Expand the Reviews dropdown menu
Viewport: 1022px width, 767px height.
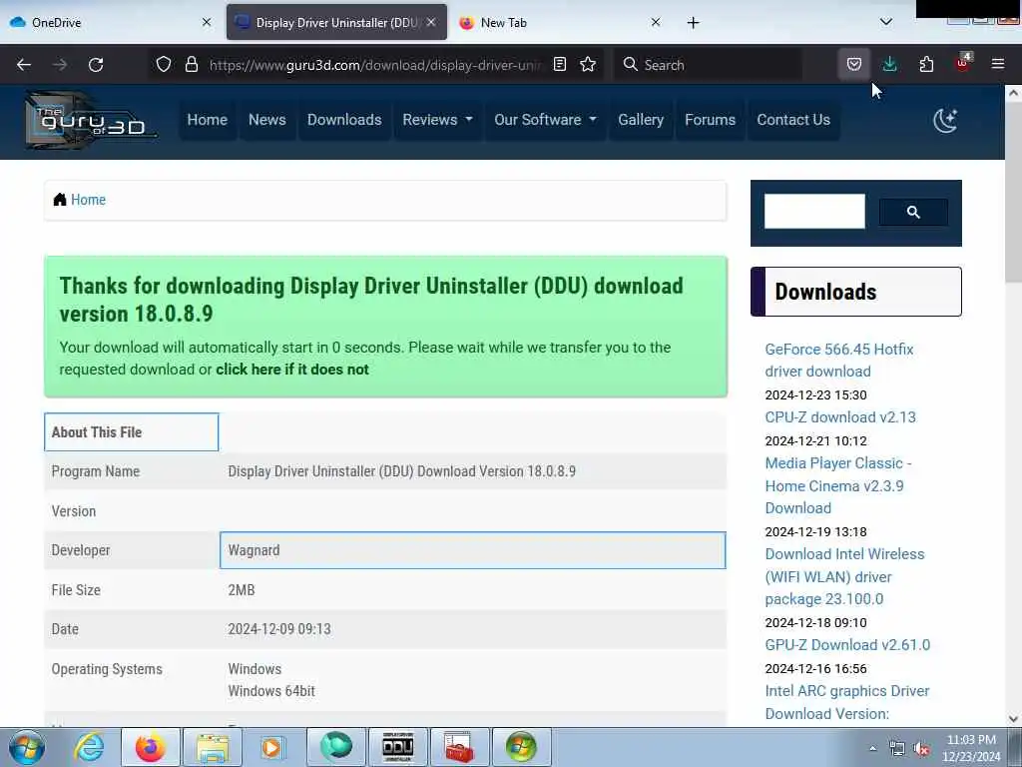click(x=437, y=120)
